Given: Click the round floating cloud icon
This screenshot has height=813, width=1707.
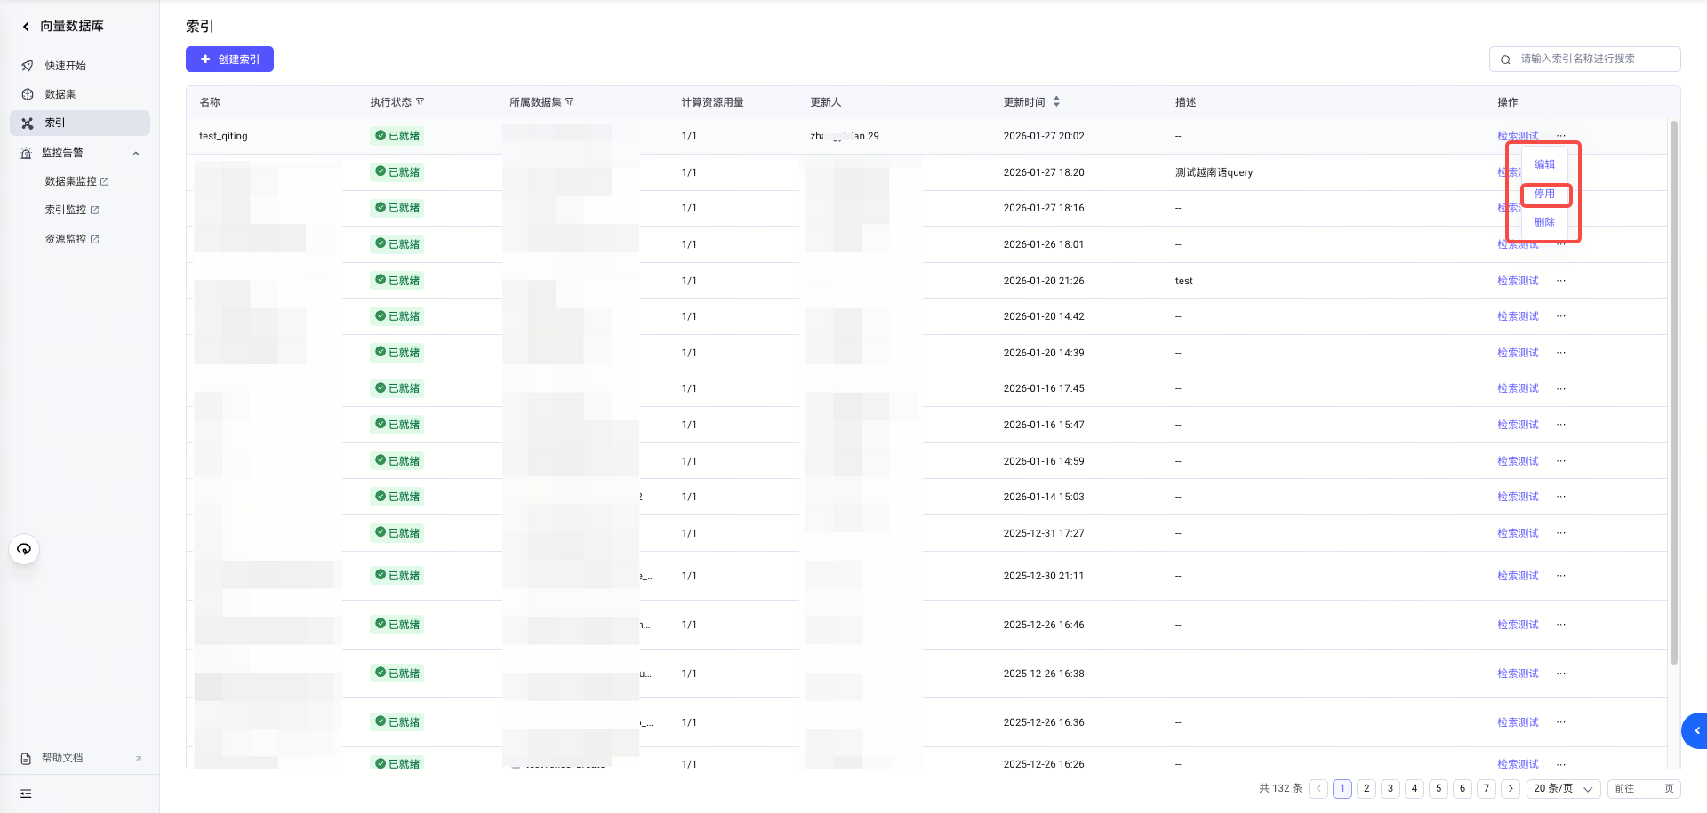Looking at the screenshot, I should pyautogui.click(x=24, y=549).
